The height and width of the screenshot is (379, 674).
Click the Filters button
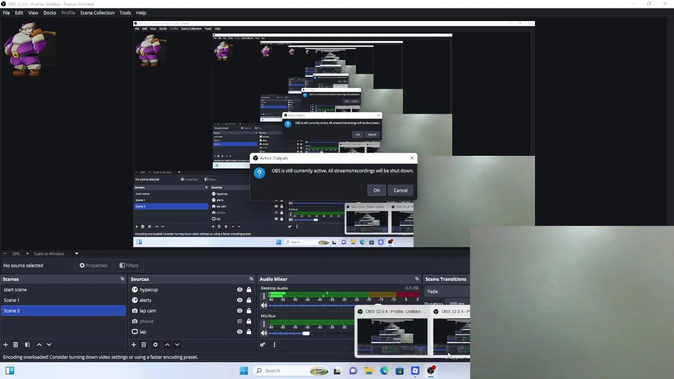(128, 265)
